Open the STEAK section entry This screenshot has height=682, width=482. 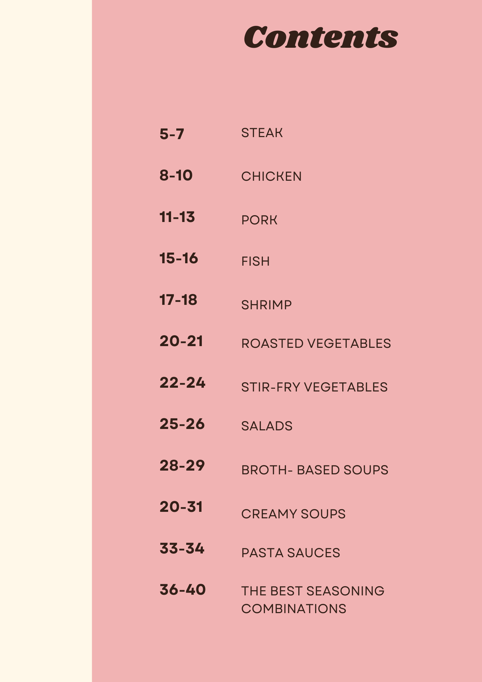tap(262, 133)
